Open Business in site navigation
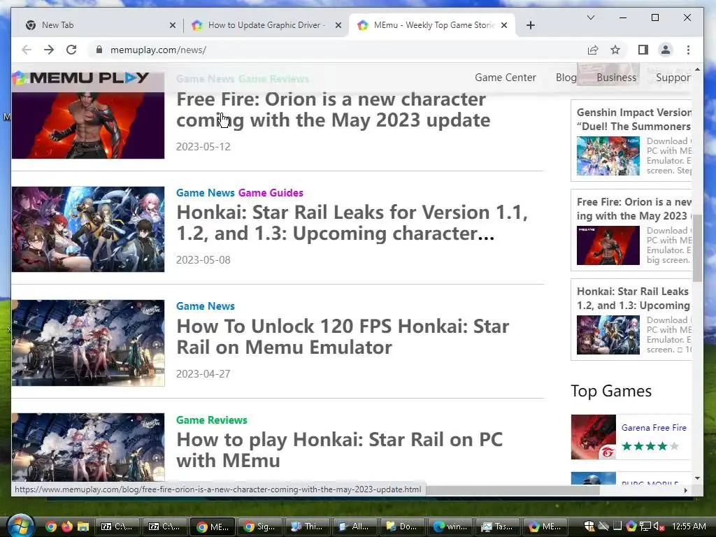 (x=616, y=78)
